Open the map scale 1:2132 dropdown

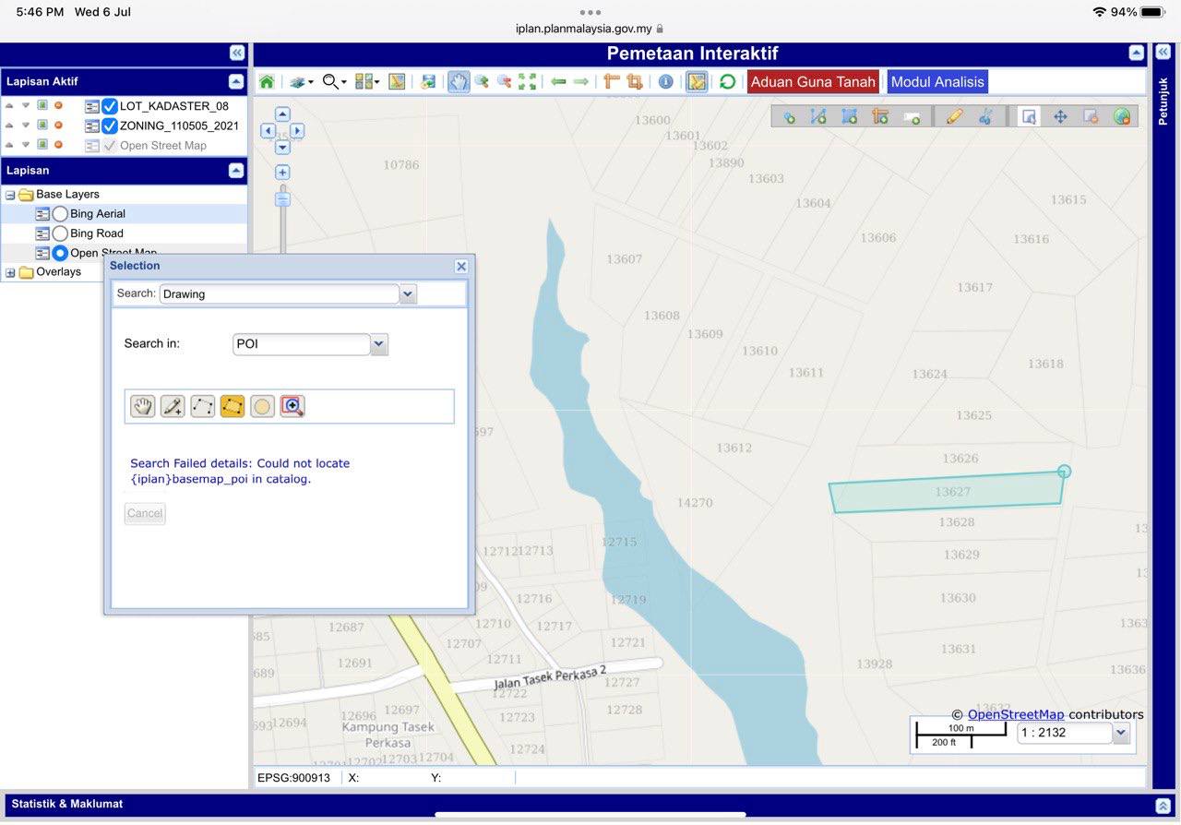click(x=1121, y=734)
